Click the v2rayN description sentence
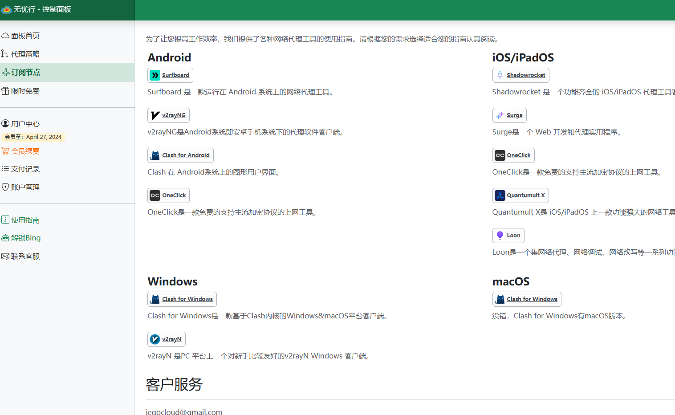Viewport: 675px width, 415px height. point(260,356)
